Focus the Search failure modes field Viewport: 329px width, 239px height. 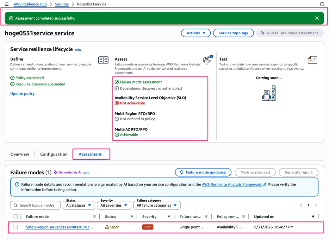point(35,205)
